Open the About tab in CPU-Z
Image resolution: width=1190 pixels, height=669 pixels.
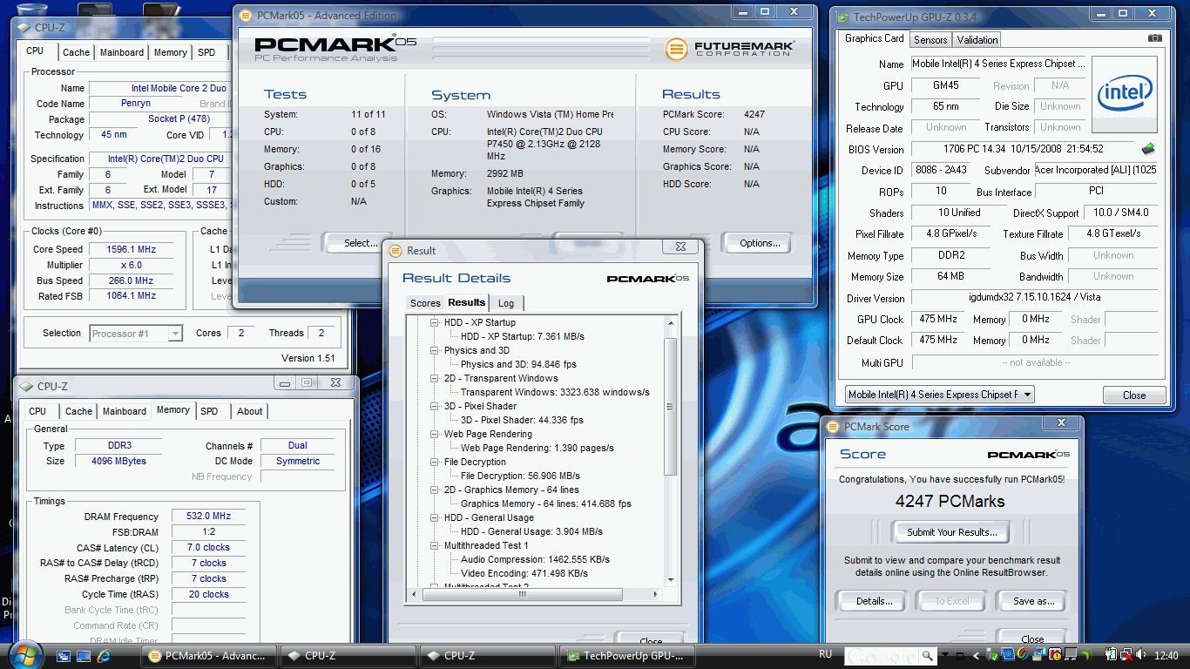[x=250, y=411]
